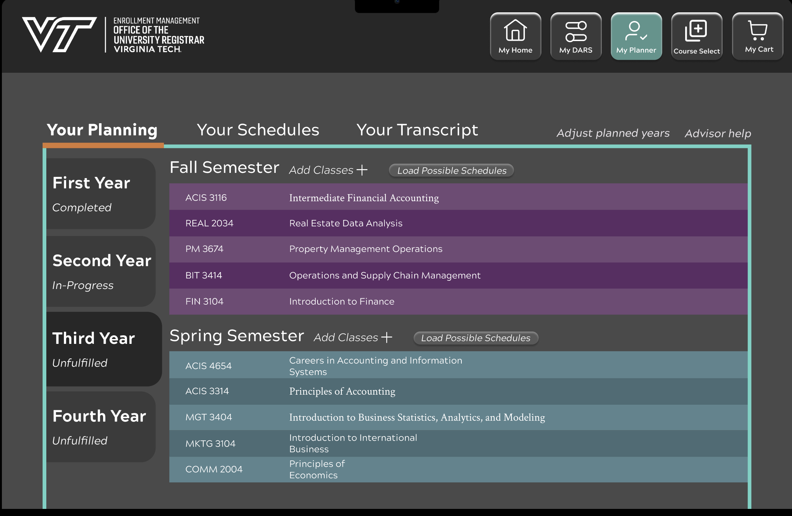Expand First Year Completed panel

click(x=101, y=194)
